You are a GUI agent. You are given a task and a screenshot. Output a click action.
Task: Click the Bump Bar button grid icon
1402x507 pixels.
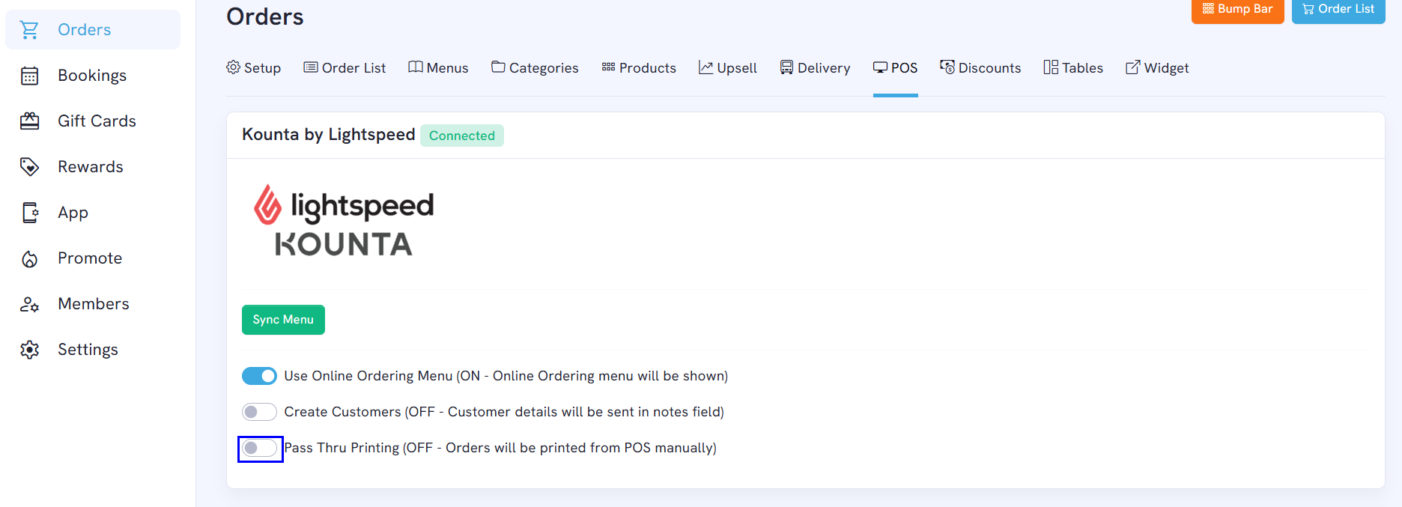pyautogui.click(x=1208, y=9)
